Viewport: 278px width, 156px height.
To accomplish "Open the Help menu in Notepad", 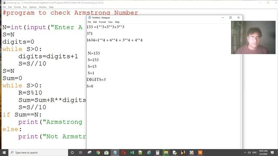I will pos(117,22).
